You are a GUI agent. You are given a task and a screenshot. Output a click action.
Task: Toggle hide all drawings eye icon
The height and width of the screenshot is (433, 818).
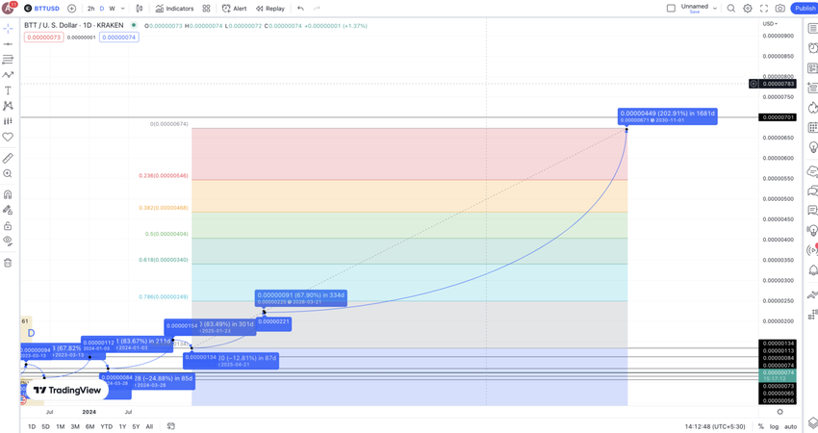point(8,241)
